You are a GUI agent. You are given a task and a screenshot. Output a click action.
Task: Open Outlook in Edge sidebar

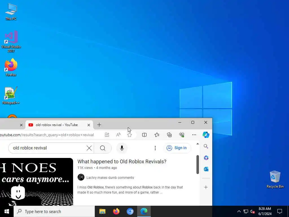[x=206, y=169]
